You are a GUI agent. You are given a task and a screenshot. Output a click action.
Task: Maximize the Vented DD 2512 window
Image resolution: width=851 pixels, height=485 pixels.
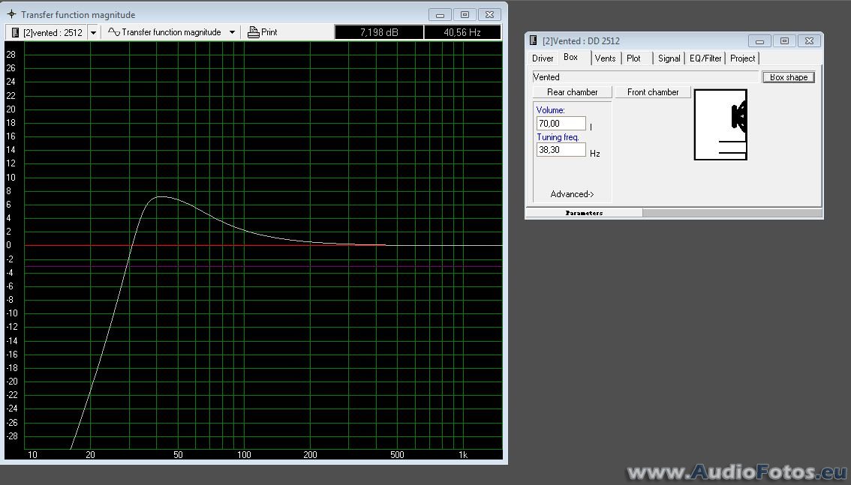(784, 40)
